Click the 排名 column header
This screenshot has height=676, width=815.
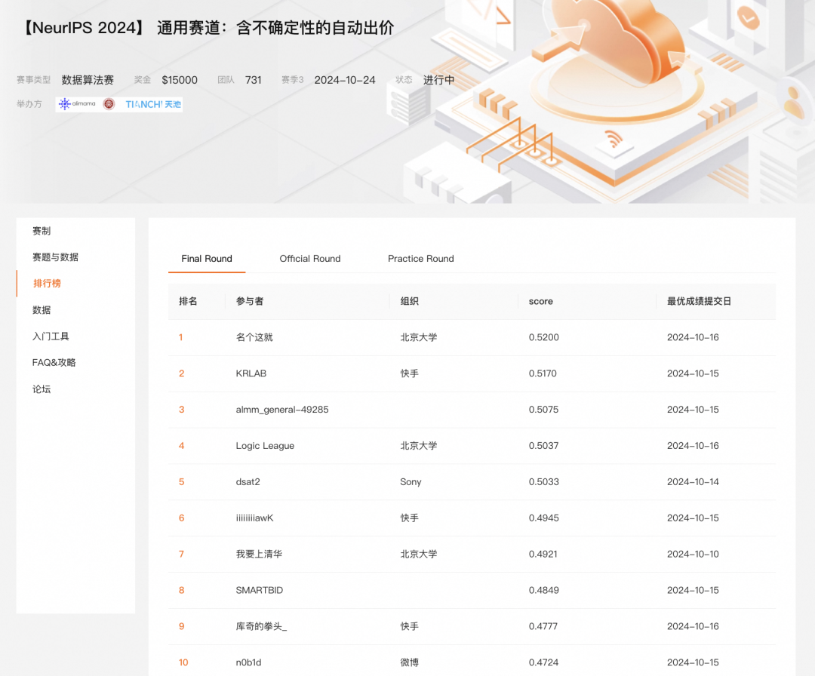[188, 301]
